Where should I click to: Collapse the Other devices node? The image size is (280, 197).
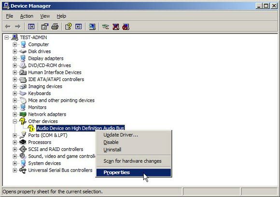click(15, 121)
